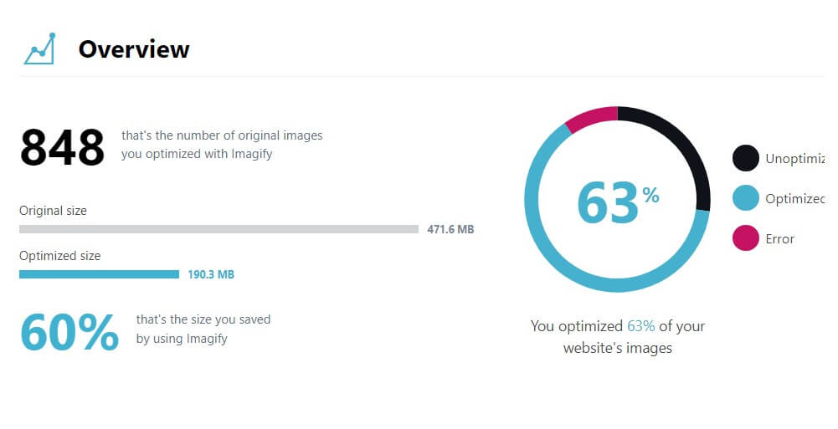This screenshot has width=838, height=429.
Task: Click the 848 optimized images count
Action: pos(62,147)
